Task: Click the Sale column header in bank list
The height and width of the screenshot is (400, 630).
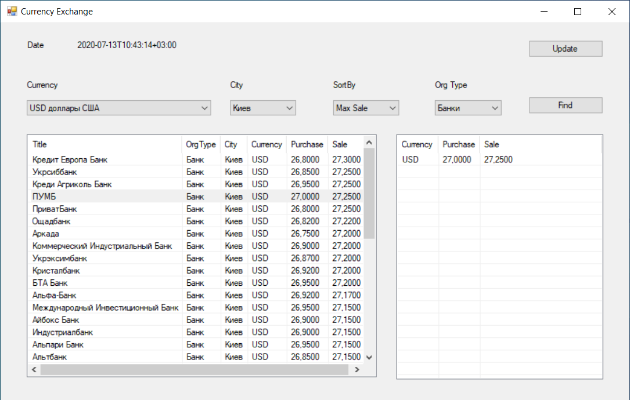Action: point(345,144)
